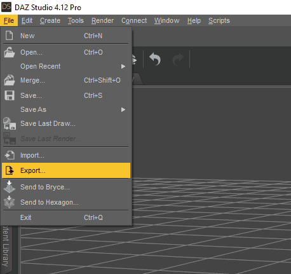Image resolution: width=291 pixels, height=274 pixels.
Task: Open the Create menu
Action: click(x=50, y=20)
